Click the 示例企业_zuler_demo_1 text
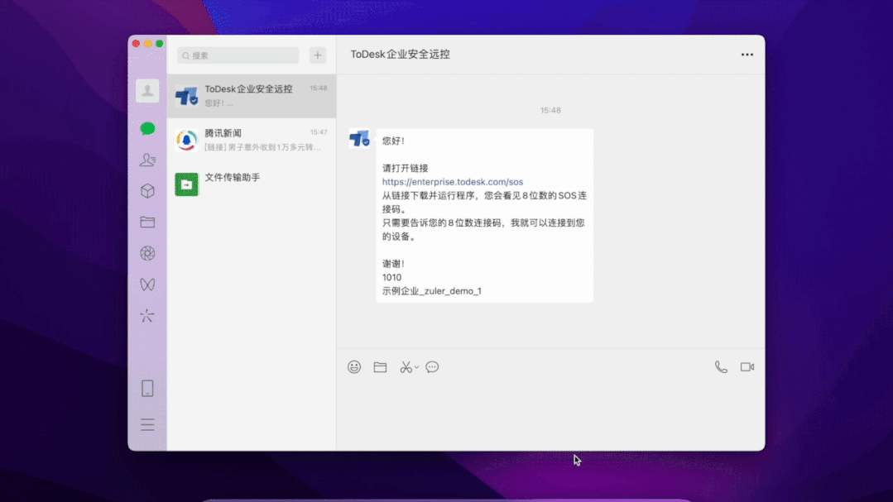 point(432,291)
